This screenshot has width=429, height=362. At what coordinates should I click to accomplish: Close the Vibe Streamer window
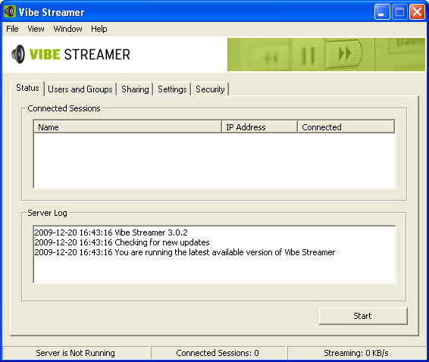coord(417,12)
